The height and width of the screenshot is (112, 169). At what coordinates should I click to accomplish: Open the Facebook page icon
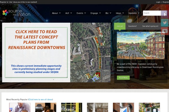(165, 14)
